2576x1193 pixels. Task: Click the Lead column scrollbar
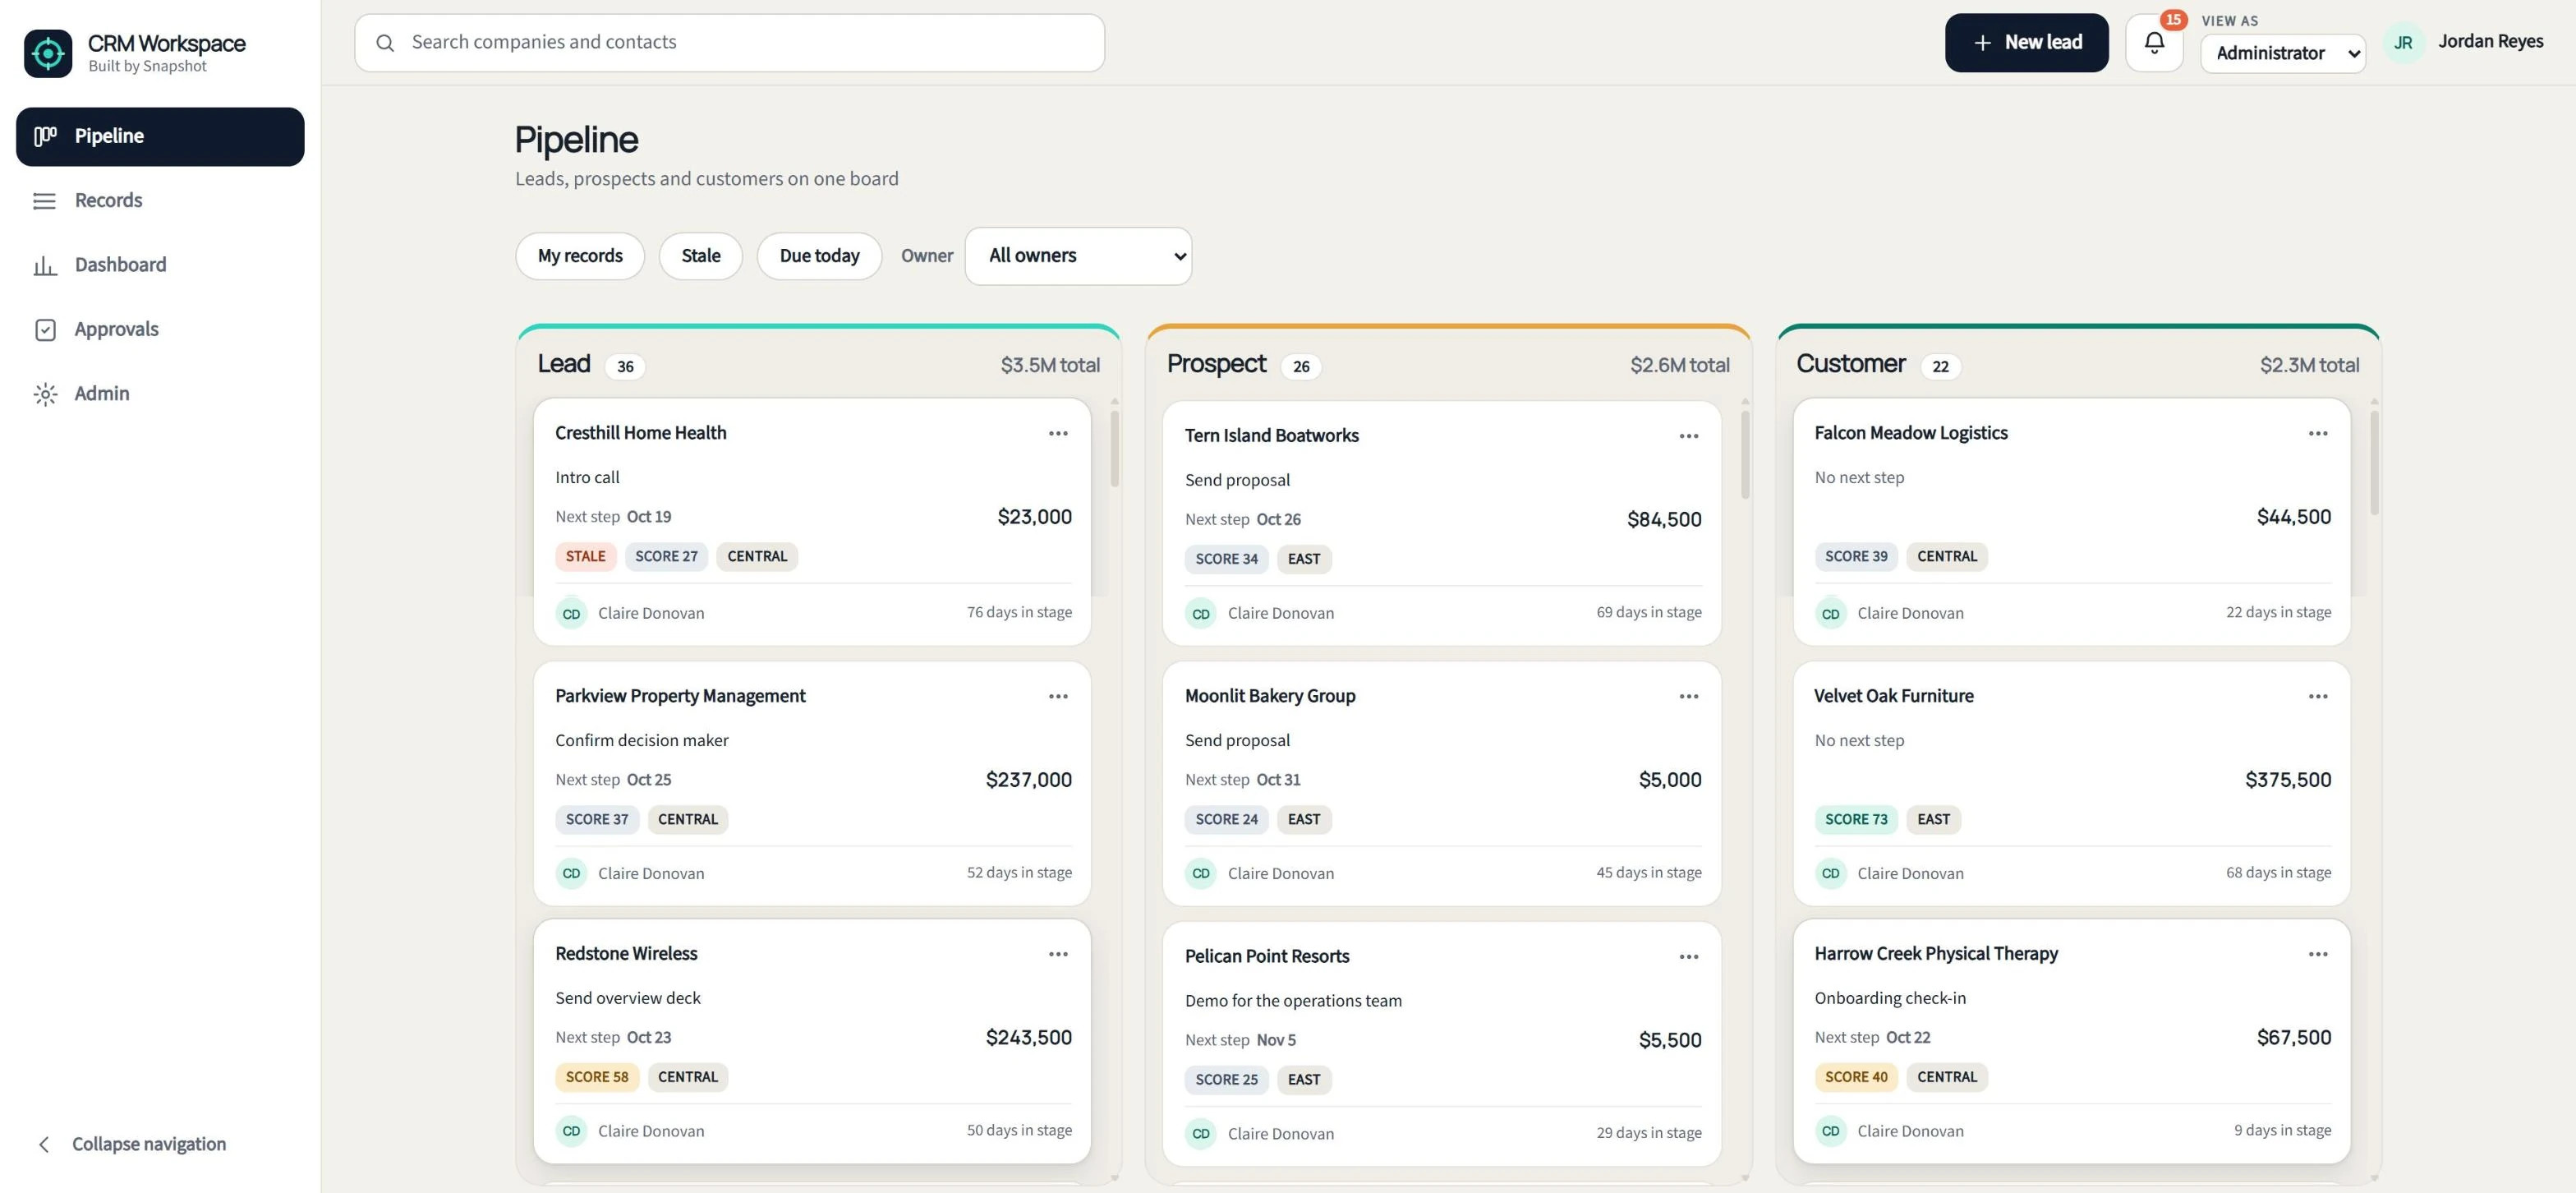(1114, 450)
